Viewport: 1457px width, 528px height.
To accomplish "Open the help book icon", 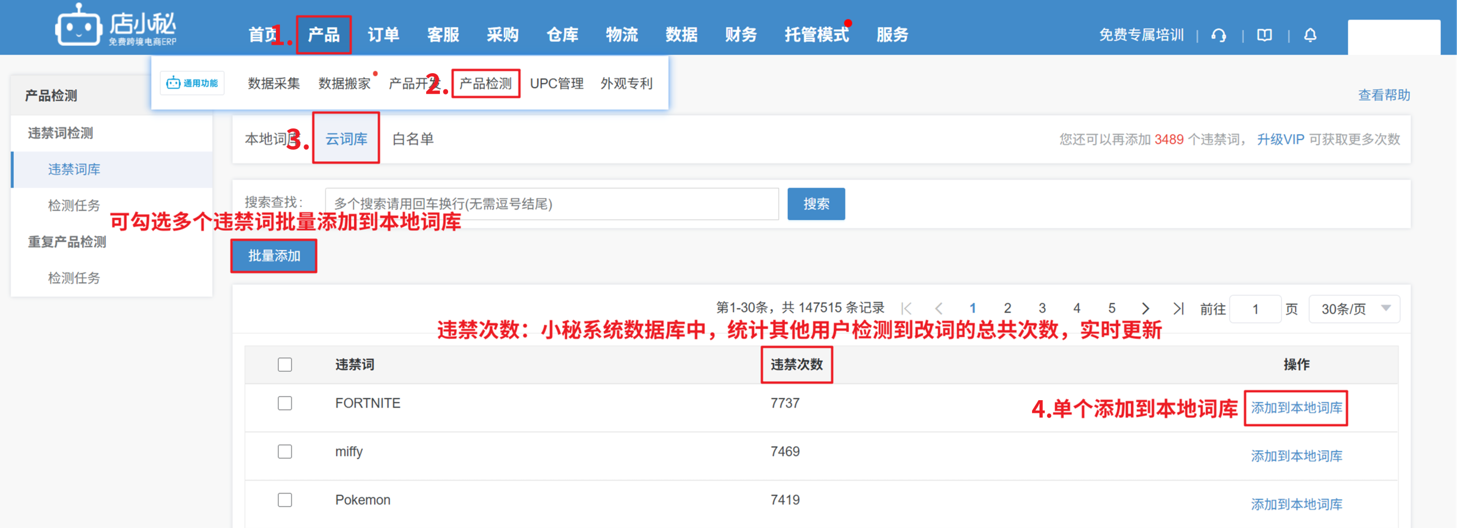I will [x=1264, y=36].
